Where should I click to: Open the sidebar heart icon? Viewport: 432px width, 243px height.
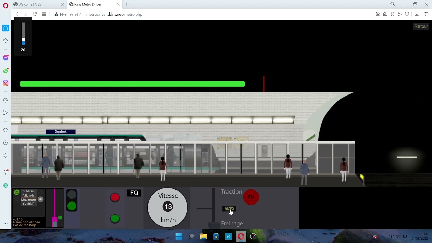[6, 130]
